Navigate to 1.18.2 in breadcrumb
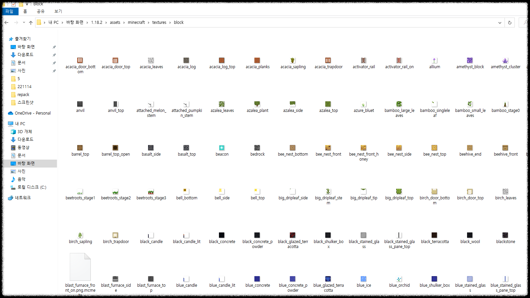Image resolution: width=530 pixels, height=298 pixels. pyautogui.click(x=97, y=23)
